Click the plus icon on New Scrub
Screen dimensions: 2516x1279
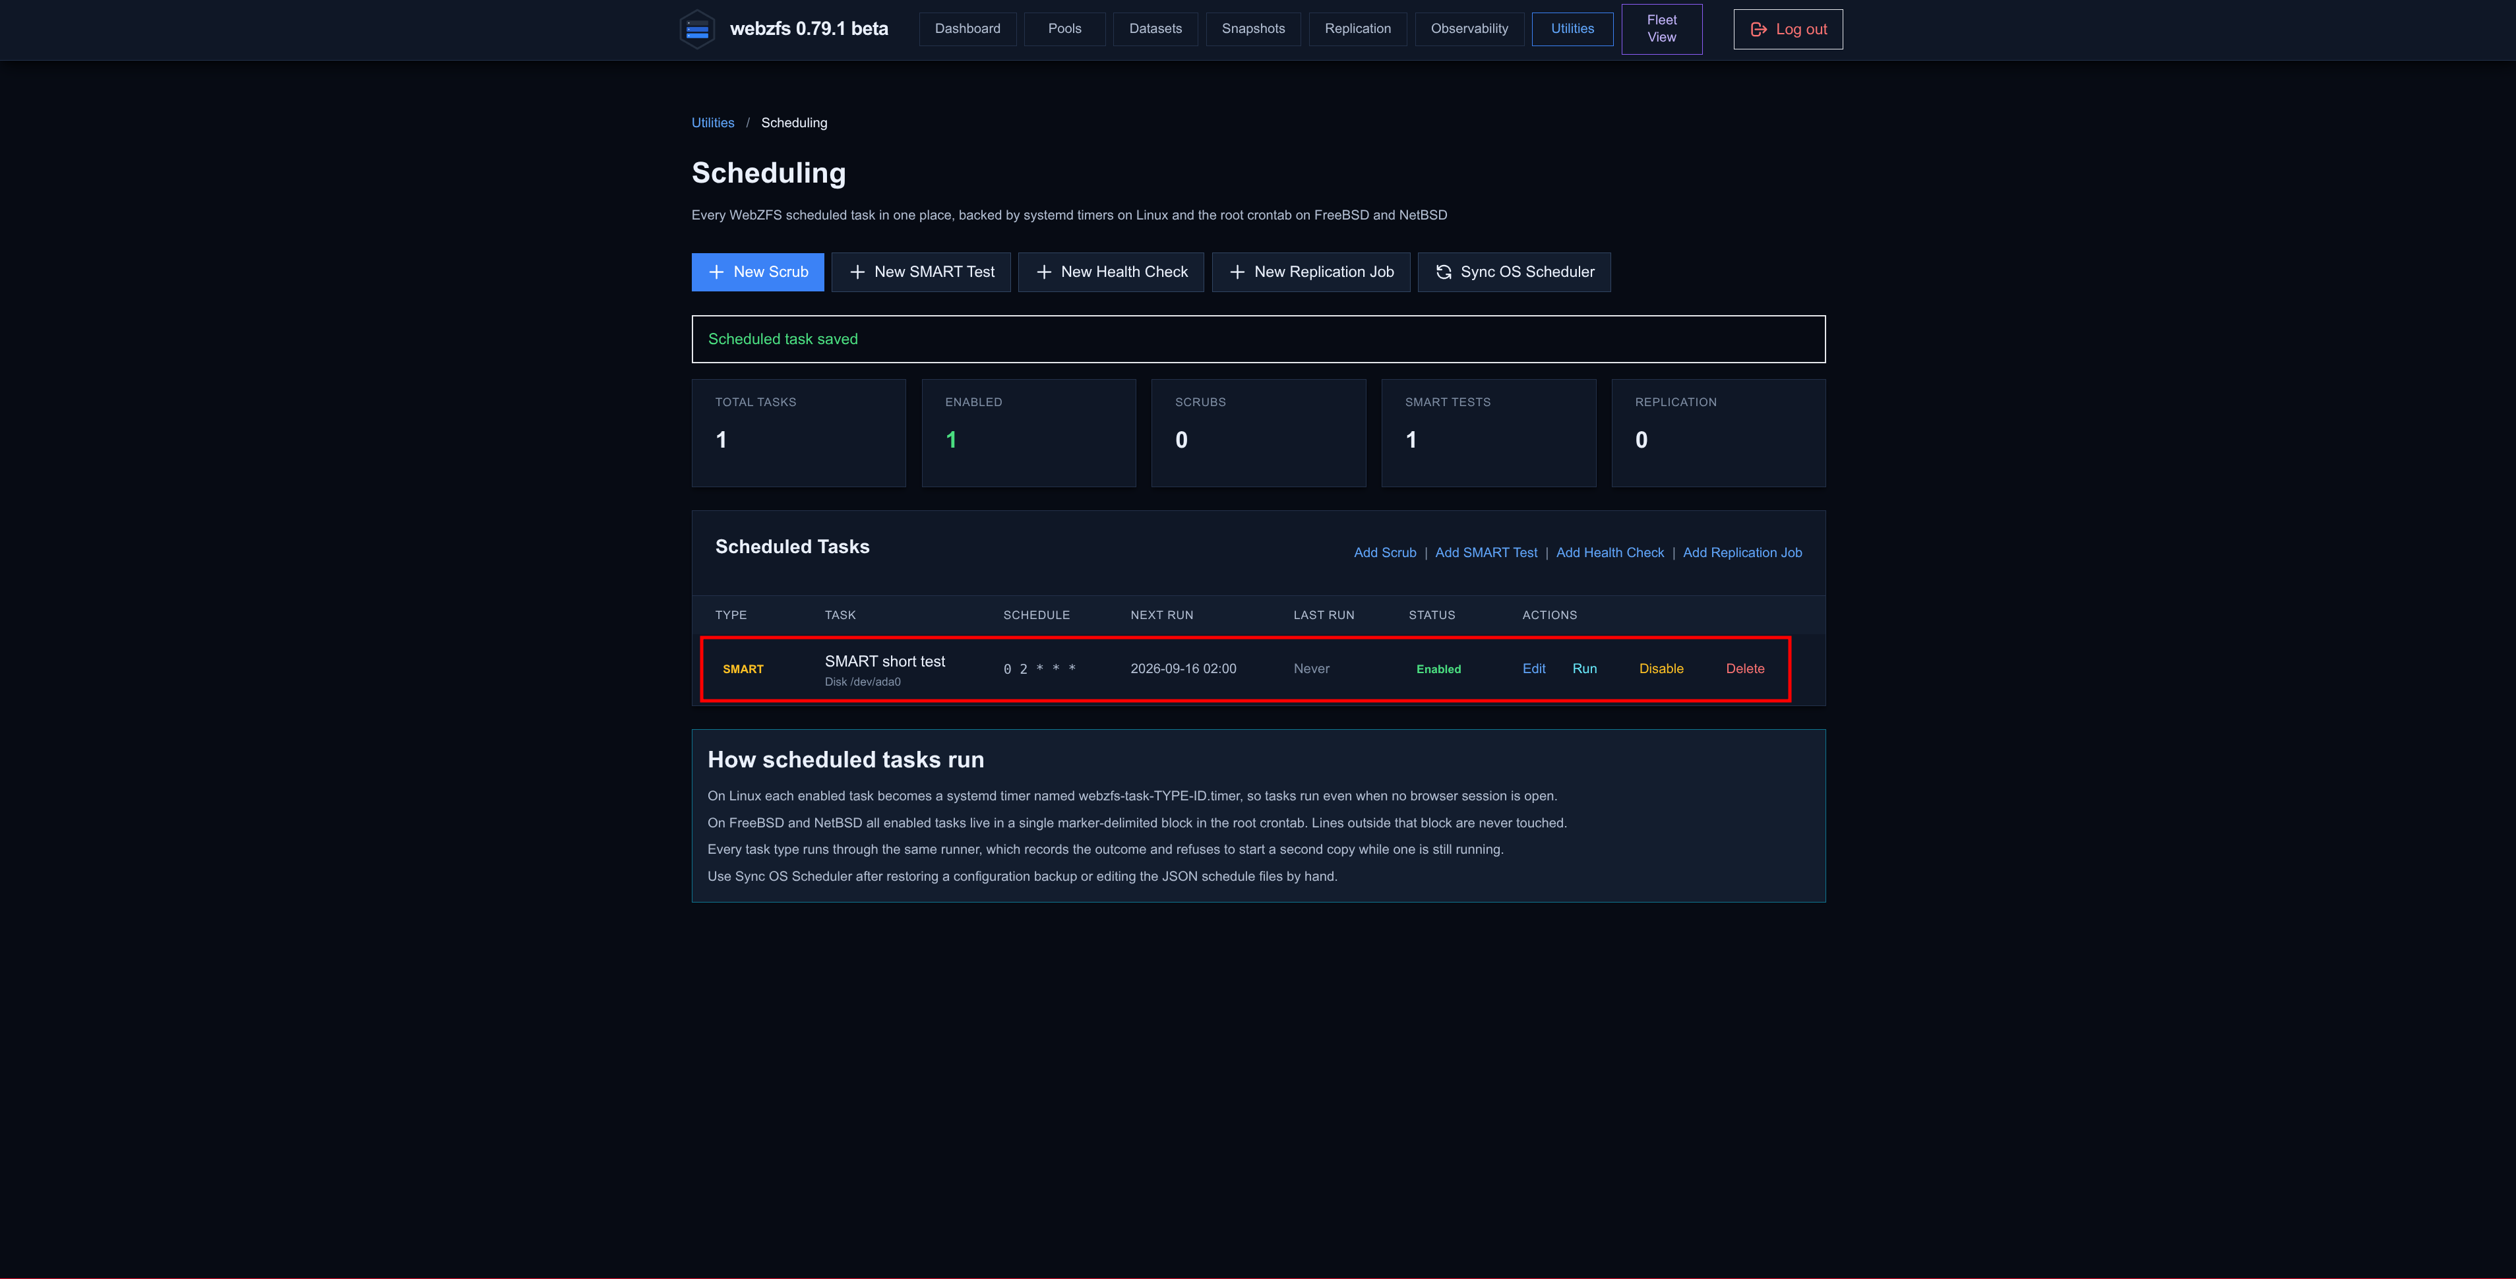(x=716, y=272)
